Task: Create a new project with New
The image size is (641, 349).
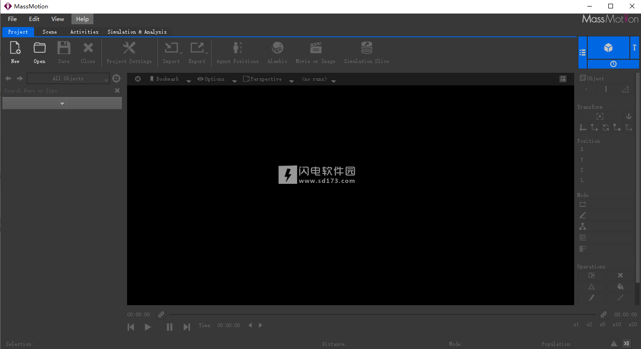Action: coord(15,52)
